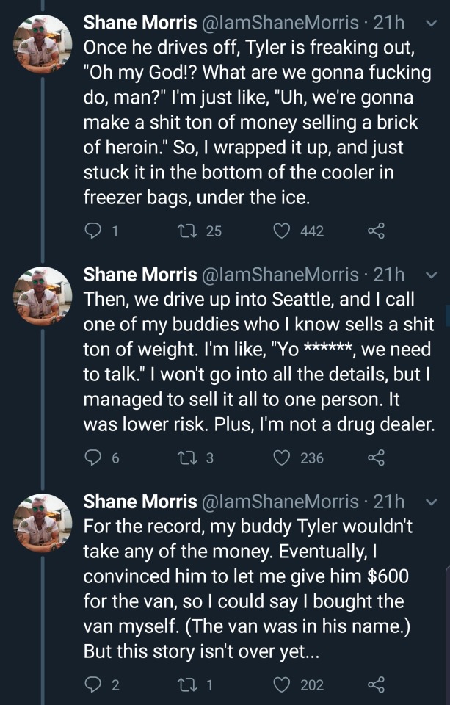Reply to the tweet about heroin brick
Screen dimensions: 450x705
coord(93,231)
